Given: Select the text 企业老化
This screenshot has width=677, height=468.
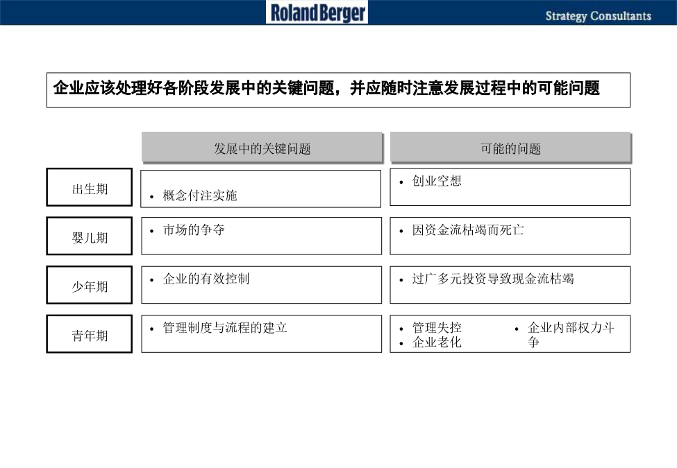Looking at the screenshot, I should tap(437, 343).
